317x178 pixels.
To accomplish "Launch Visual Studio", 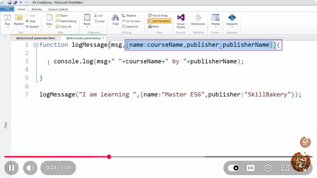I will (x=181, y=21).
